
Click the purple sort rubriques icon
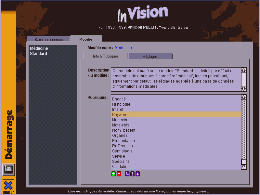pyautogui.click(x=127, y=174)
